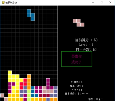Viewport: 115px width, 101px height.
Task: Close the Tetris window
Action: [x=110, y=3]
